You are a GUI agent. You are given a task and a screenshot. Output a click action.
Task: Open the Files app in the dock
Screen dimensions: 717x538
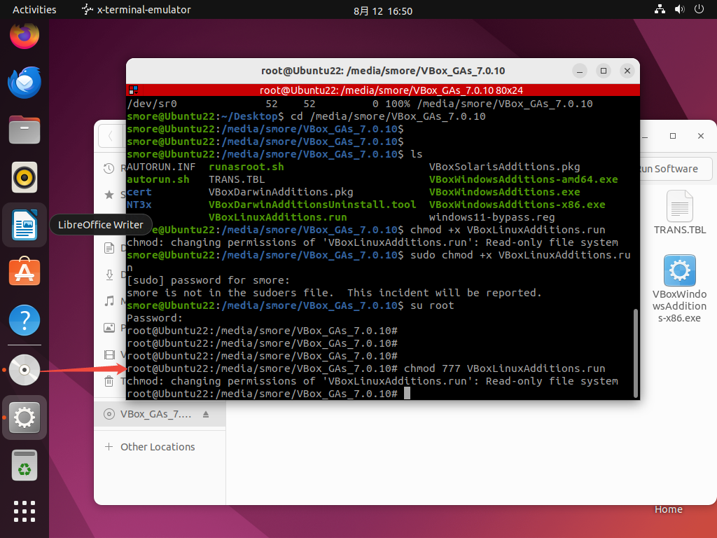pyautogui.click(x=25, y=130)
